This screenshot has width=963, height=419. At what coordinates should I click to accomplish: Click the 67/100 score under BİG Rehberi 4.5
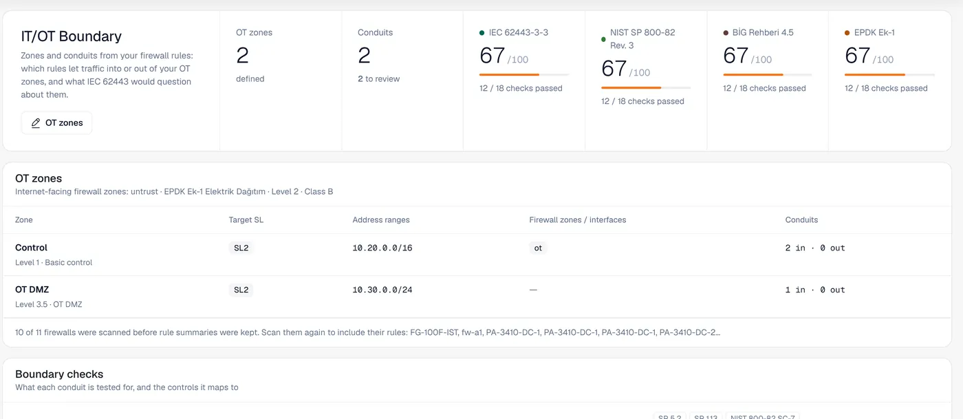tap(747, 56)
